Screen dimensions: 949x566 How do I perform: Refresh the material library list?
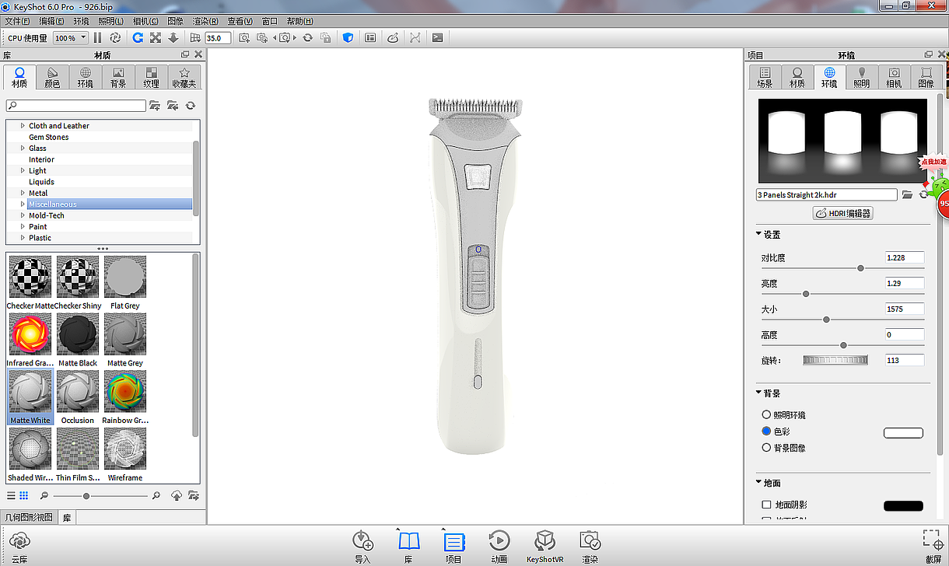(x=190, y=106)
